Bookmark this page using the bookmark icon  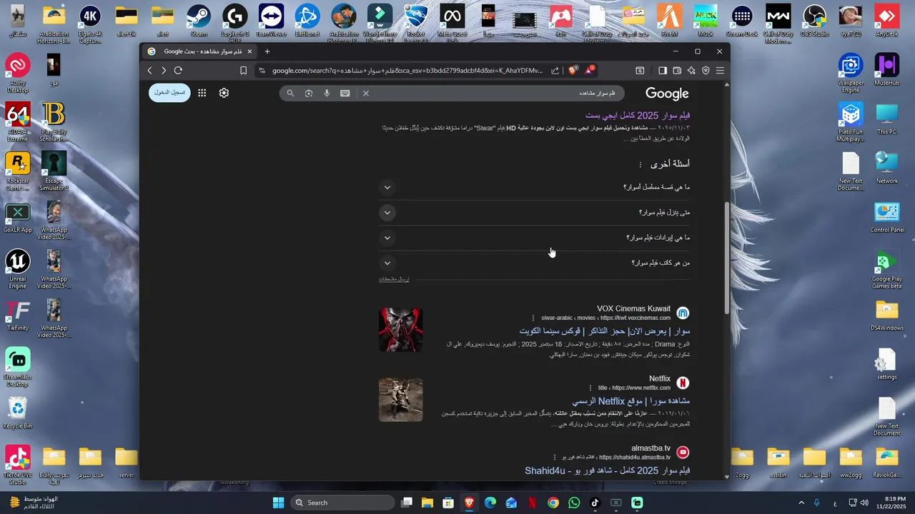pyautogui.click(x=243, y=71)
